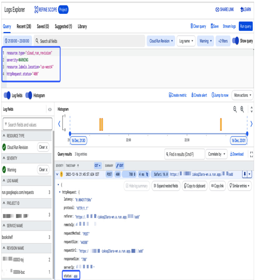
Task: Zoom out the histogram with the magnifier icon
Action: point(235,109)
